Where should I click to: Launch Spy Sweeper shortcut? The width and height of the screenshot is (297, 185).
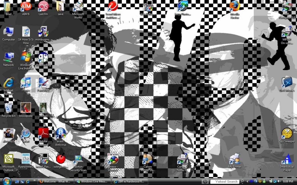[x=287, y=135]
